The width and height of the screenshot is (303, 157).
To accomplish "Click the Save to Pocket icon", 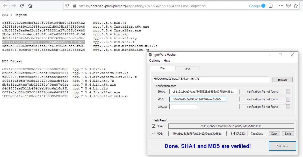I will [288, 6].
